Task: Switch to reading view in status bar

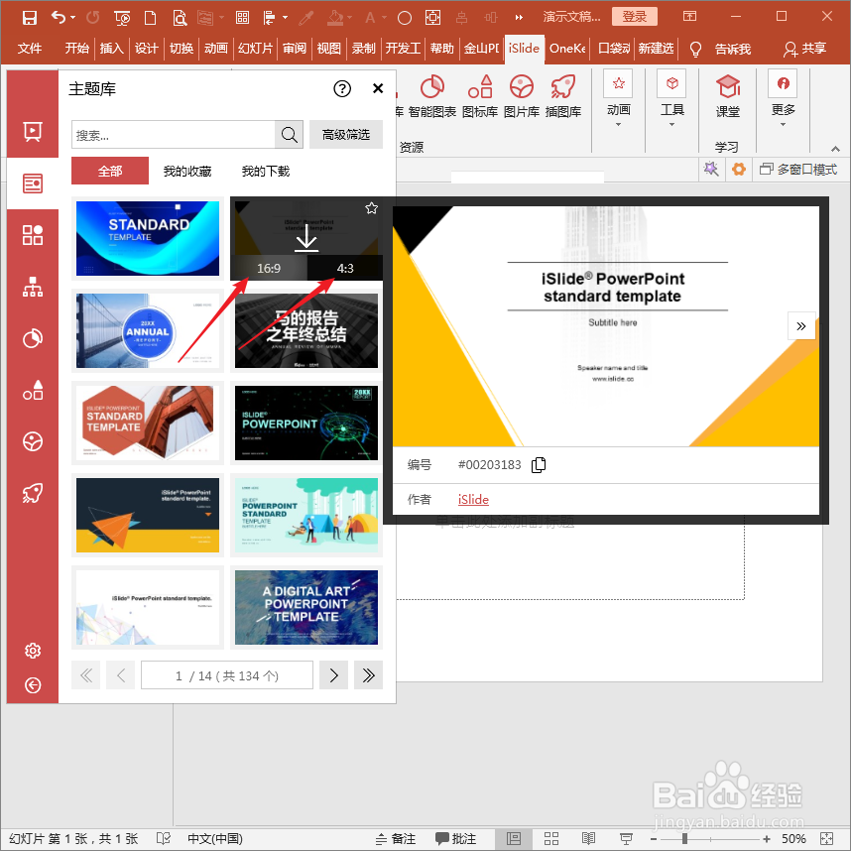Action: pos(589,838)
